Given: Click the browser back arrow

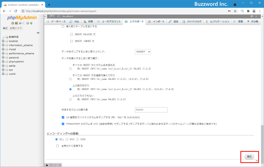Looking at the screenshot, I should [4, 11].
